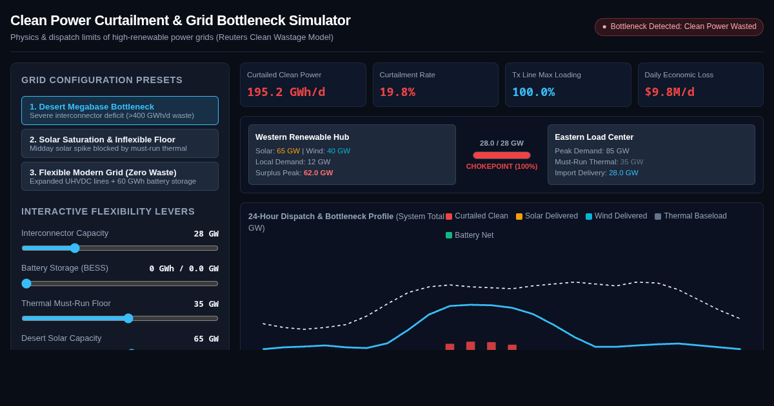Click the Interactive Flexibility Levers heading

(108, 211)
